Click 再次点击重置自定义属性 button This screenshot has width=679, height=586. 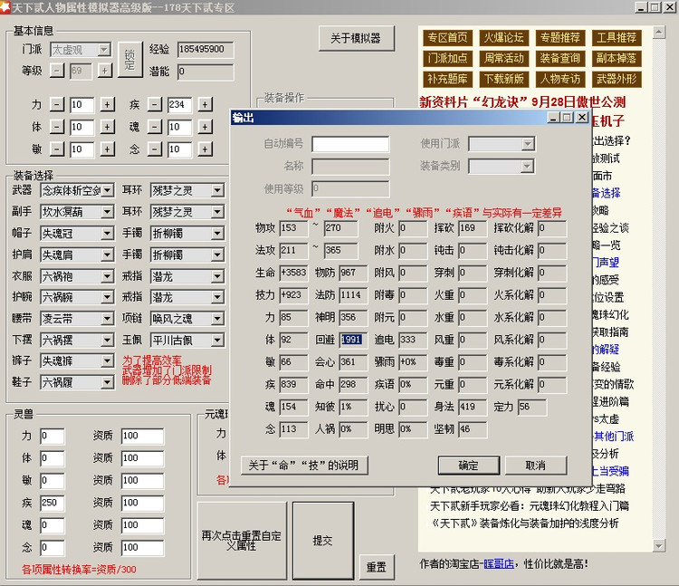pos(242,541)
